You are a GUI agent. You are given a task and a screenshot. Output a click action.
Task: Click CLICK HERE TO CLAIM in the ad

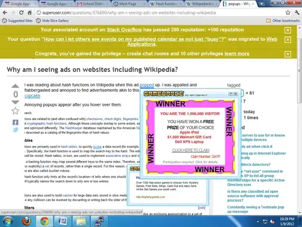(191, 150)
